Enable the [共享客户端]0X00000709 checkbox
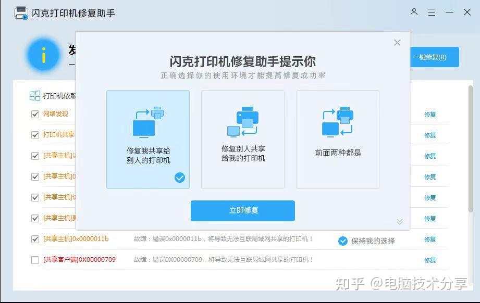Screen dimensions: 480x303 [x=35, y=259]
